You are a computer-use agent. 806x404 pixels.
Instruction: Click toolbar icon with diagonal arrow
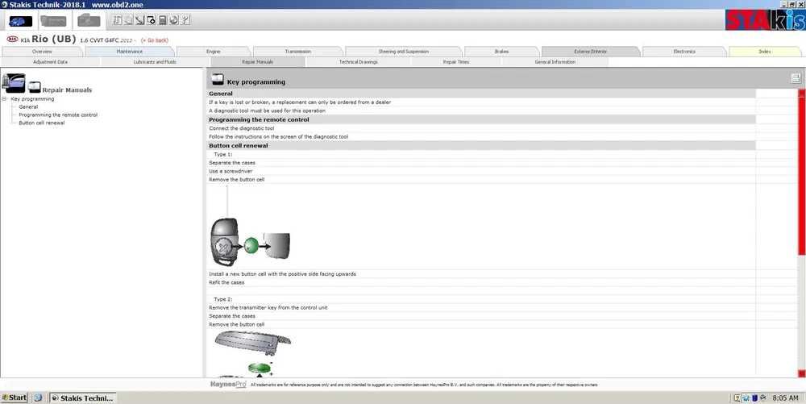[139, 20]
